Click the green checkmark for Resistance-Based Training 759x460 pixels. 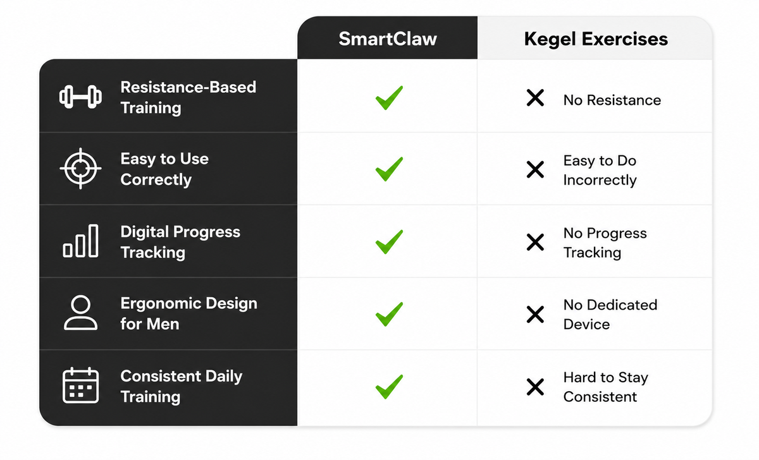389,98
